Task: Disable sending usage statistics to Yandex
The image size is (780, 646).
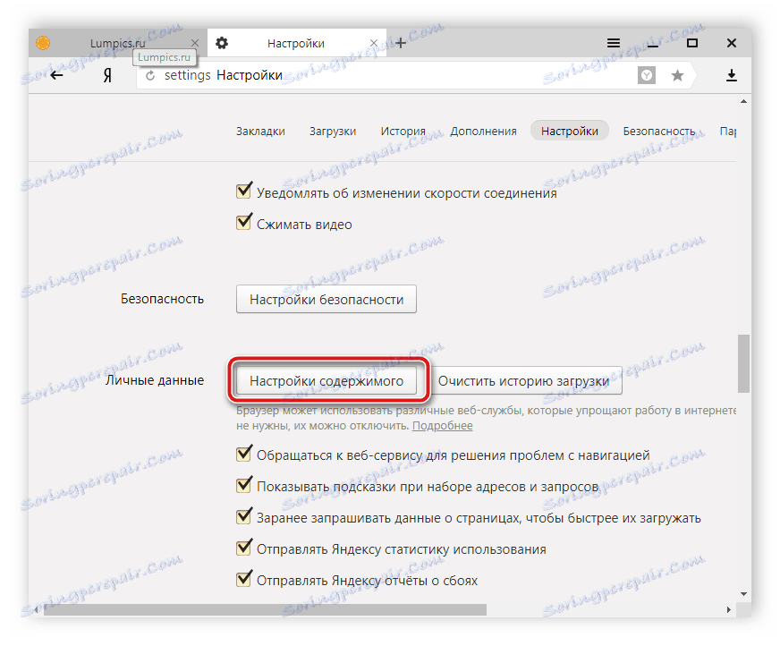Action: [243, 548]
